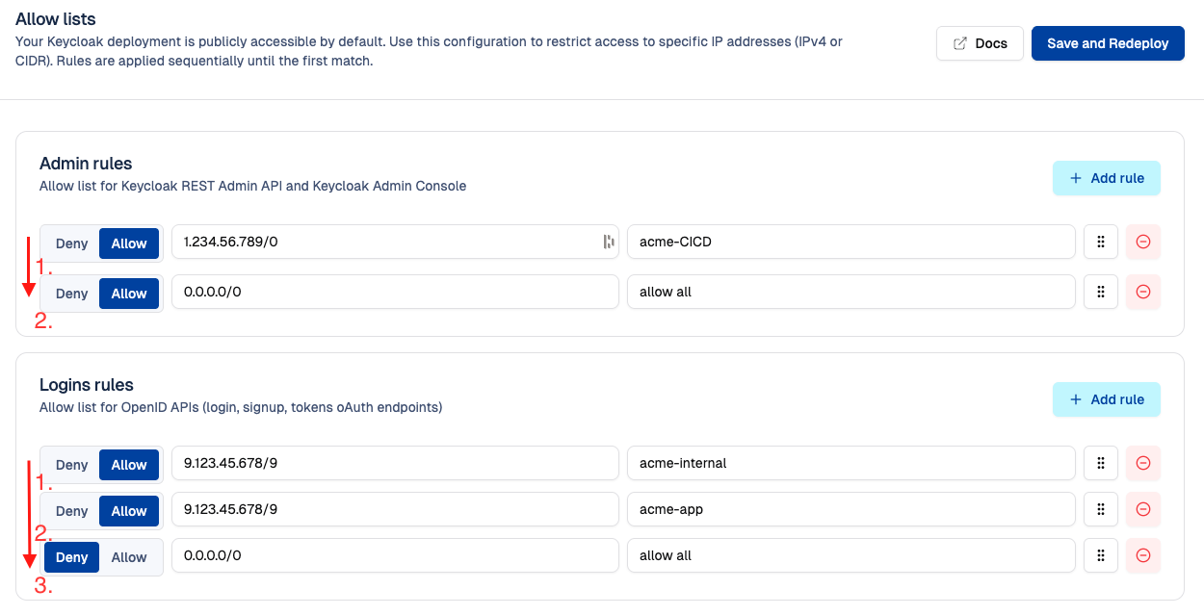
Task: Remove the Logins rules 'allow all' entry
Action: click(1143, 555)
